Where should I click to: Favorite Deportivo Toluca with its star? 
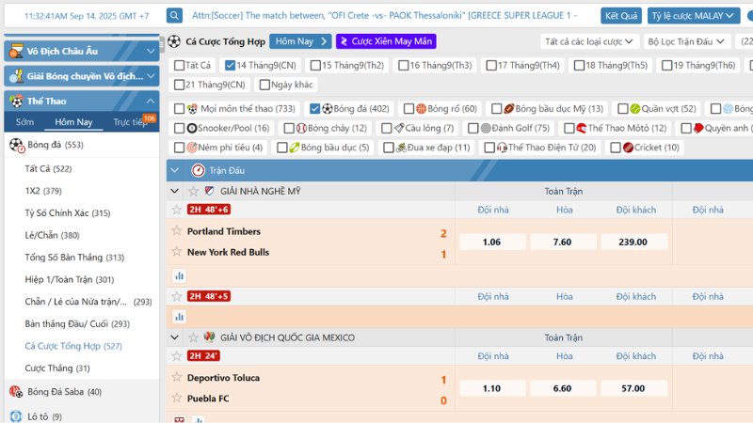coord(177,377)
